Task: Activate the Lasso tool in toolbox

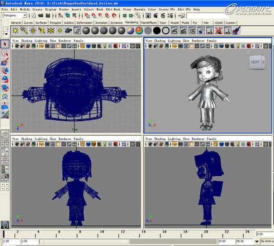Action: 5,53
